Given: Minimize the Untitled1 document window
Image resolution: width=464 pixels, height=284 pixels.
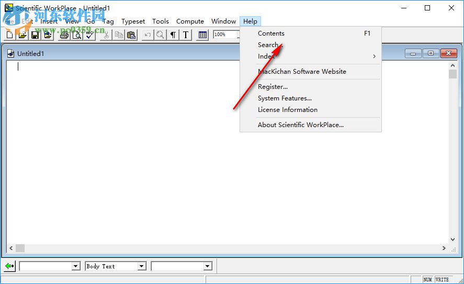Looking at the screenshot, I should 413,53.
